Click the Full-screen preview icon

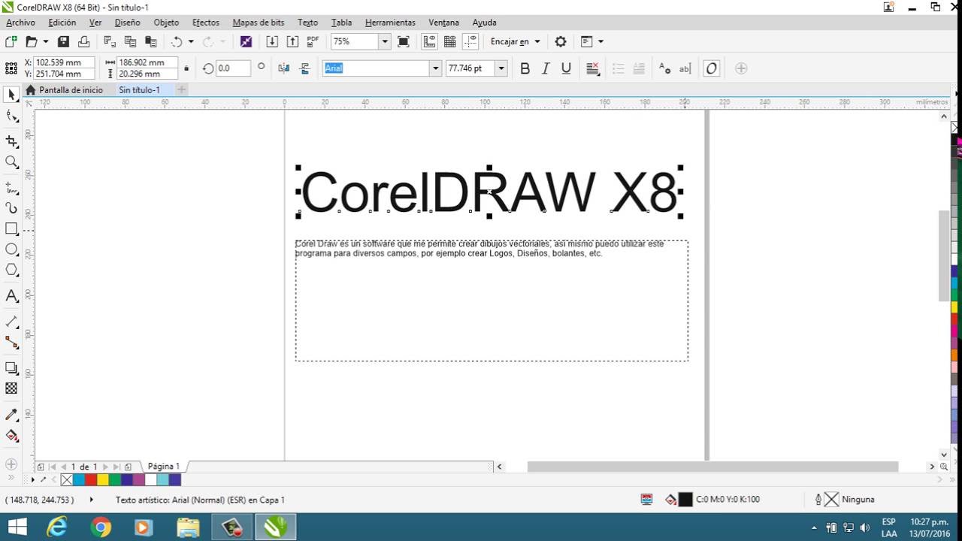pos(404,41)
